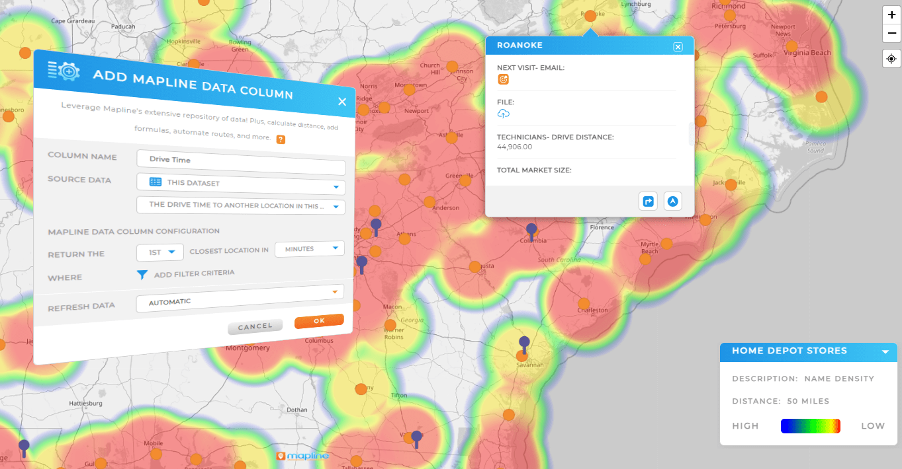Click the filter funnel beside Add Filter Criteria

[142, 275]
